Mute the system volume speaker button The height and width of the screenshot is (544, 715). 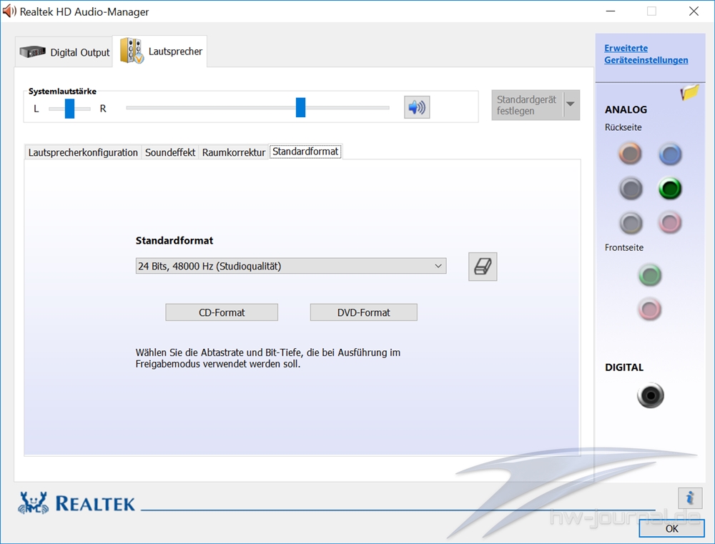pos(417,107)
